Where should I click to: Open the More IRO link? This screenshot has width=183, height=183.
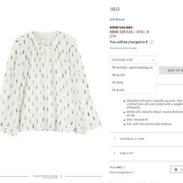116,167
